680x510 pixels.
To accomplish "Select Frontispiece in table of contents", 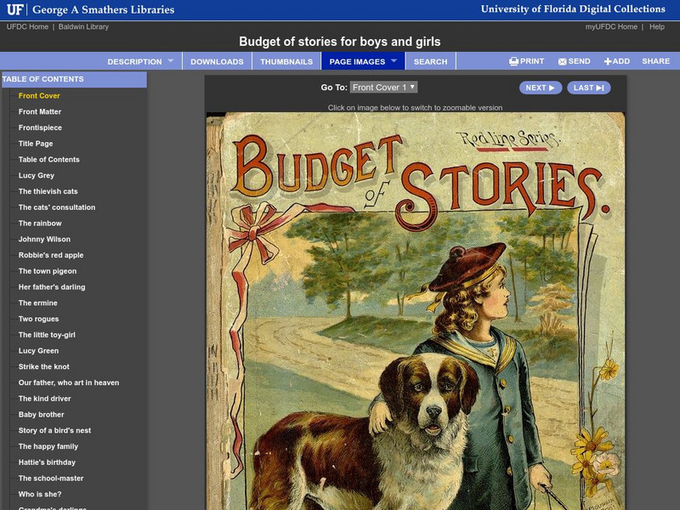I will [40, 127].
